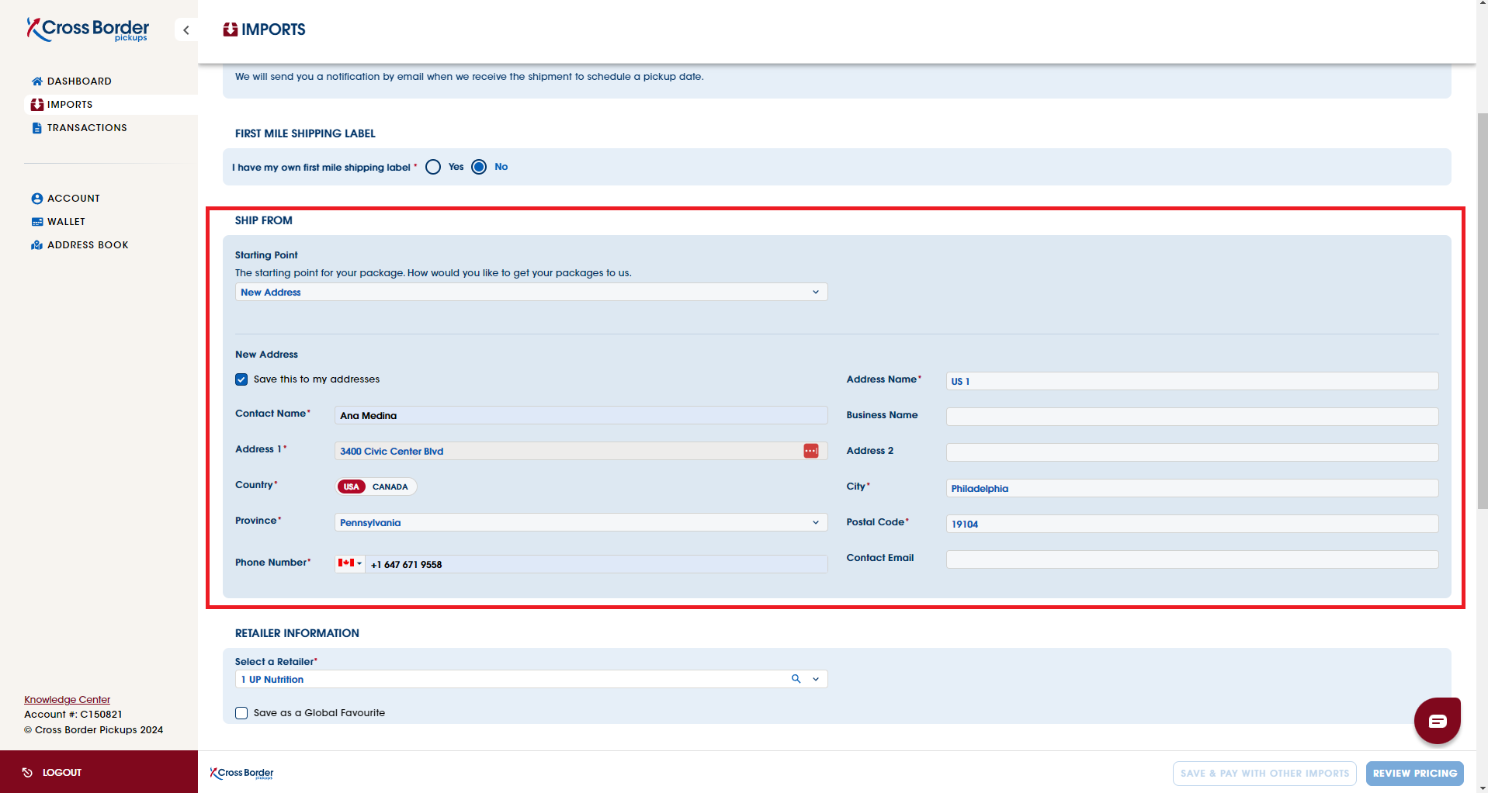This screenshot has width=1488, height=793.
Task: Open the phone country flag selector
Action: pos(350,563)
